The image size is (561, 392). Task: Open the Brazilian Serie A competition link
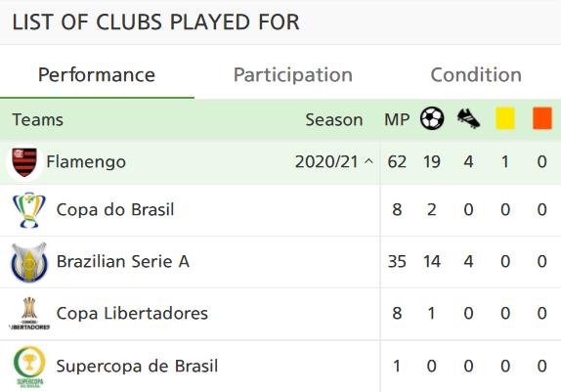123,261
